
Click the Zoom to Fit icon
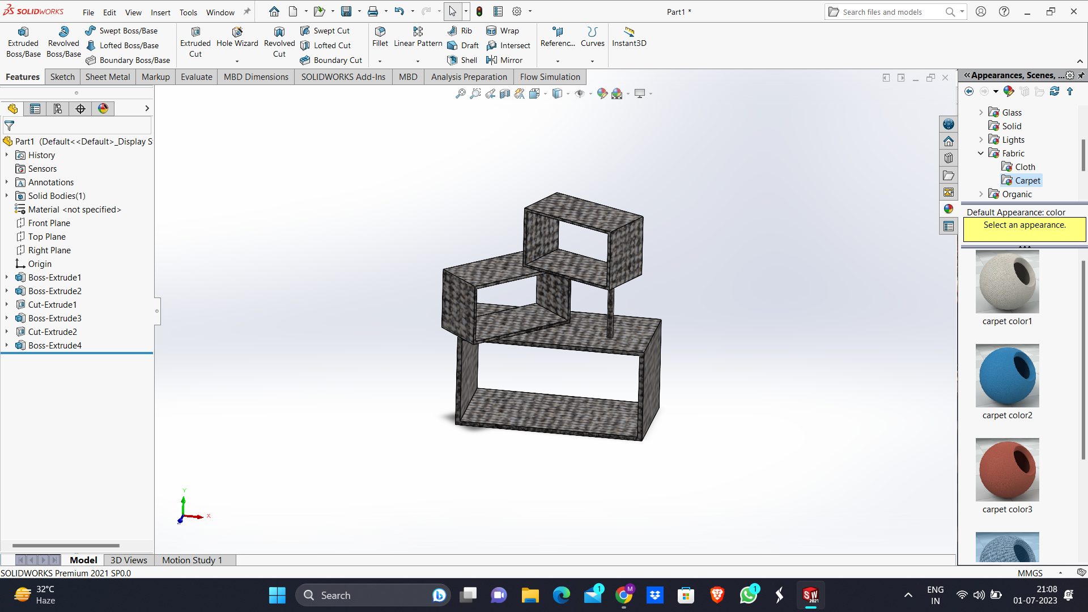pyautogui.click(x=460, y=93)
